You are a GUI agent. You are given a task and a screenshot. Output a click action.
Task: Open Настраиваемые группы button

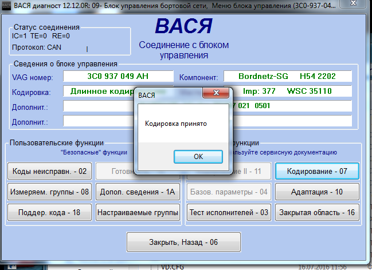[138, 212]
